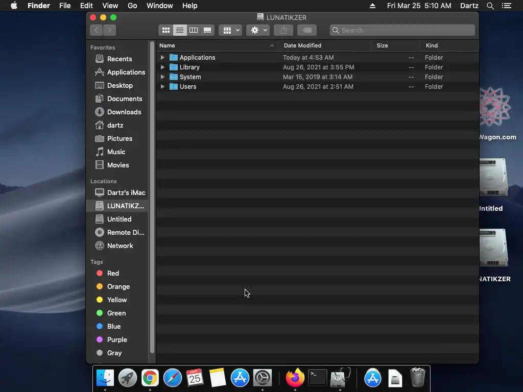Screen dimensions: 523x392
Task: Open Notification Center from menu bar
Action: [506, 6]
